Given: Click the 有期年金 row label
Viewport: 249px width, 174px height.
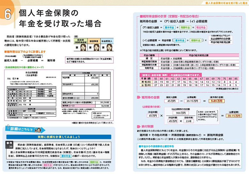Looking at the screenshot, I should pos(149,68).
